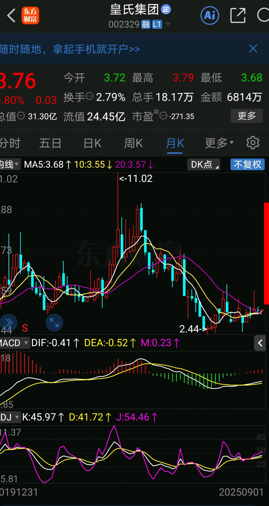Image resolution: width=269 pixels, height=506 pixels.
Task: Tap the D:41.72 reading
Action: pyautogui.click(x=90, y=417)
